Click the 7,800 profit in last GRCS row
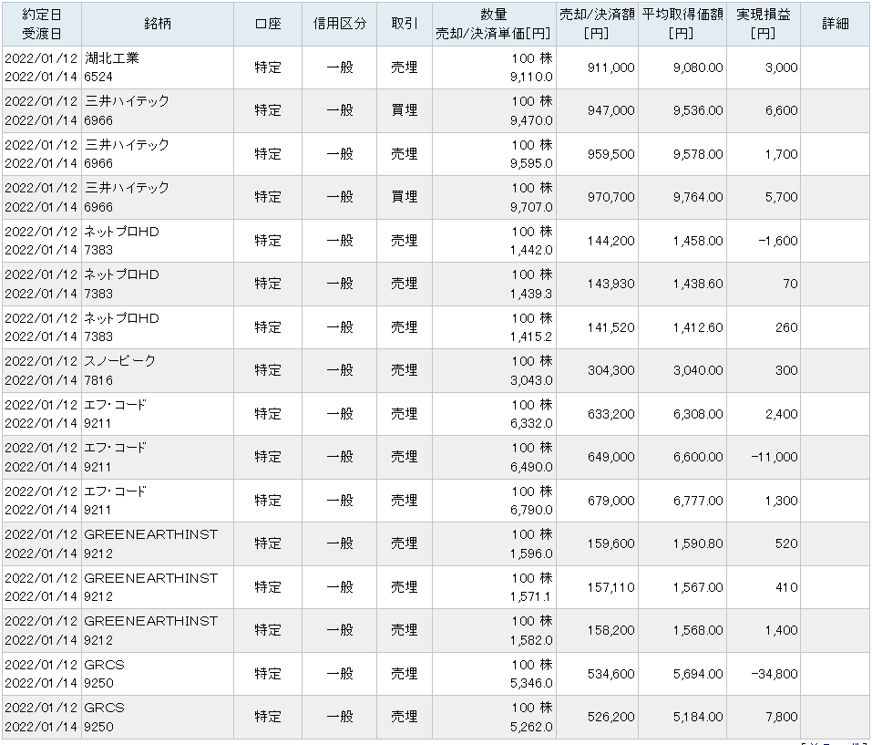 tap(780, 717)
